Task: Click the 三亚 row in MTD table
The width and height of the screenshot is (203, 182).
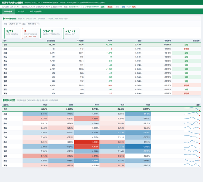Action: pos(101,49)
